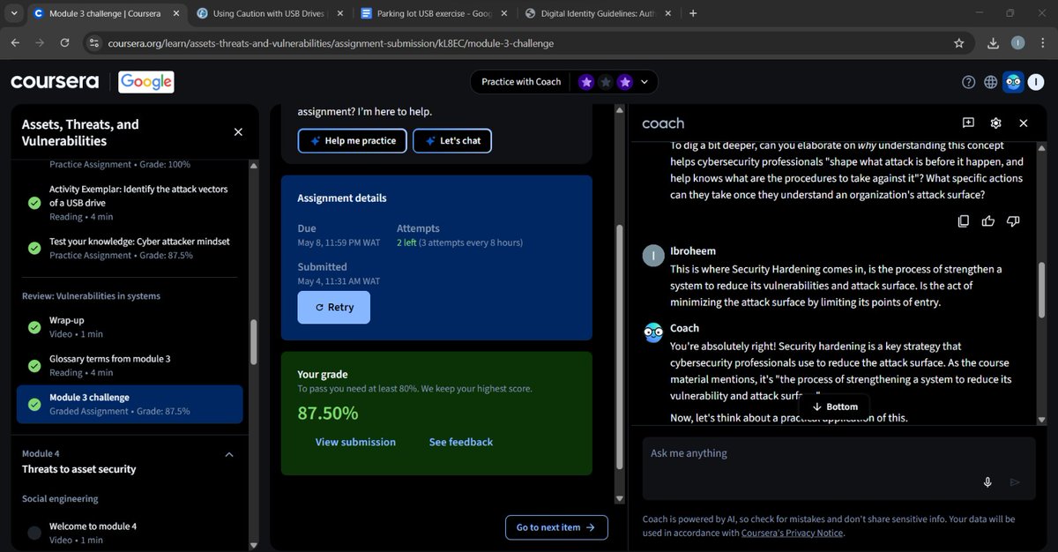The width and height of the screenshot is (1058, 552).
Task: Open the Chrome three-dot menu
Action: [x=1041, y=42]
